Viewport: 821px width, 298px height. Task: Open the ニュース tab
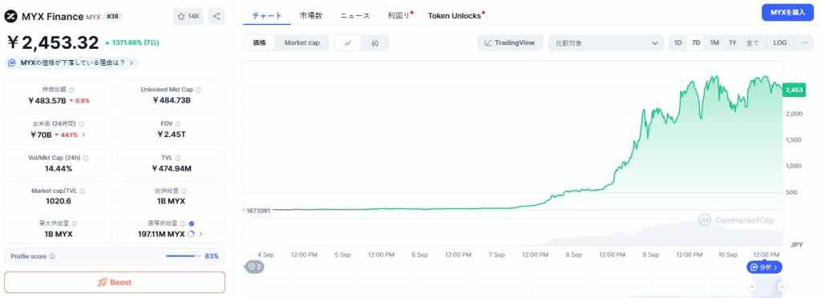pyautogui.click(x=355, y=16)
